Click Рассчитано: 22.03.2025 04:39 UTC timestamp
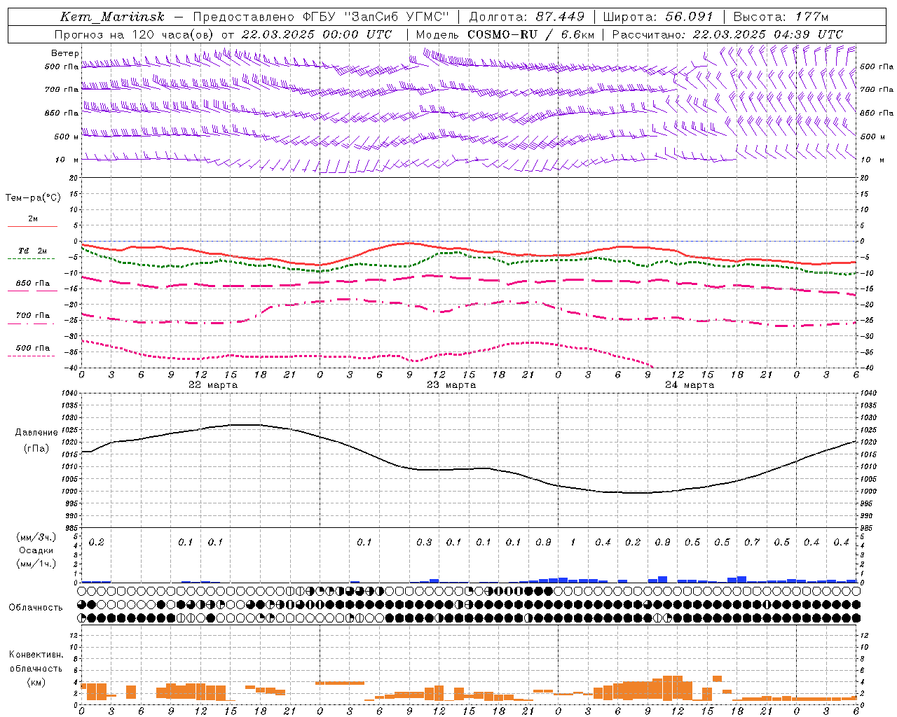897x717 pixels. point(727,34)
